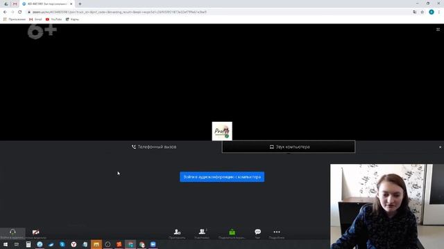Switch to the first pinned tab
Viewport: 444px width, 249px height.
6,4
